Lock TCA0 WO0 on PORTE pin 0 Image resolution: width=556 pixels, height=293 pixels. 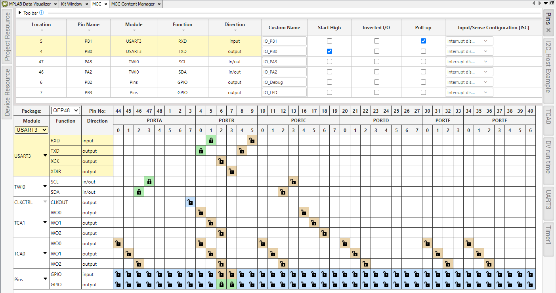427,243
